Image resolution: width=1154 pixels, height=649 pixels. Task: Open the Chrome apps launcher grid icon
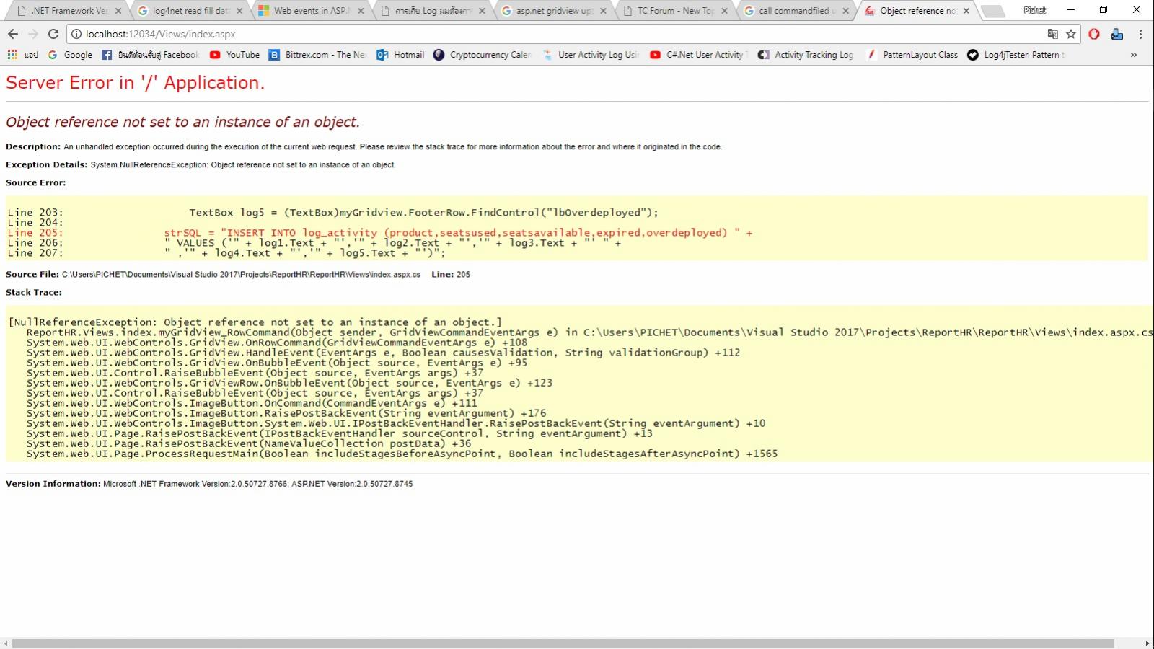[x=11, y=54]
